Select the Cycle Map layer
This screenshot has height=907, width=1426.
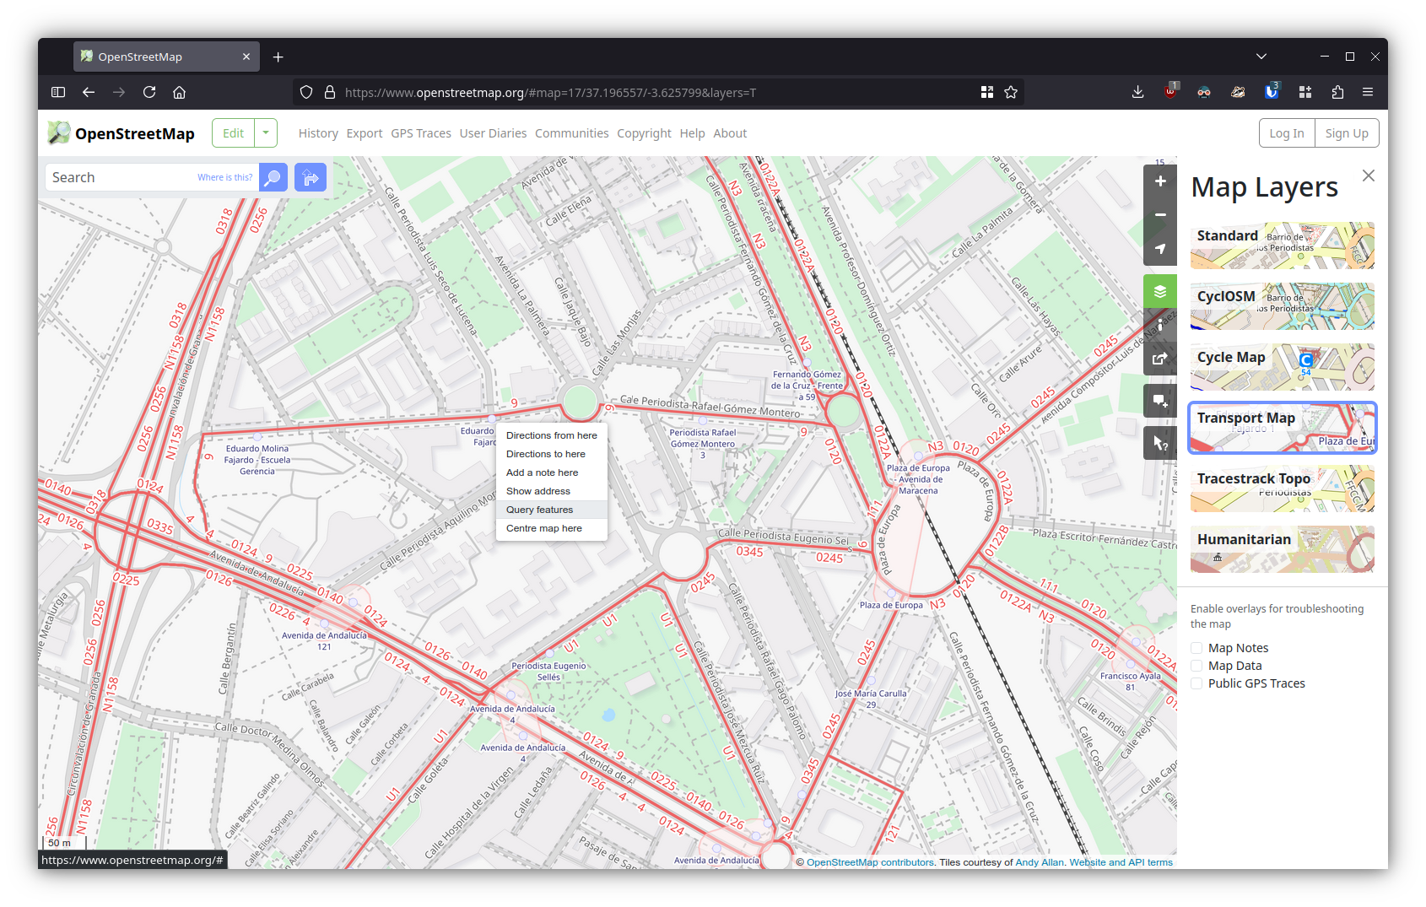(1283, 367)
